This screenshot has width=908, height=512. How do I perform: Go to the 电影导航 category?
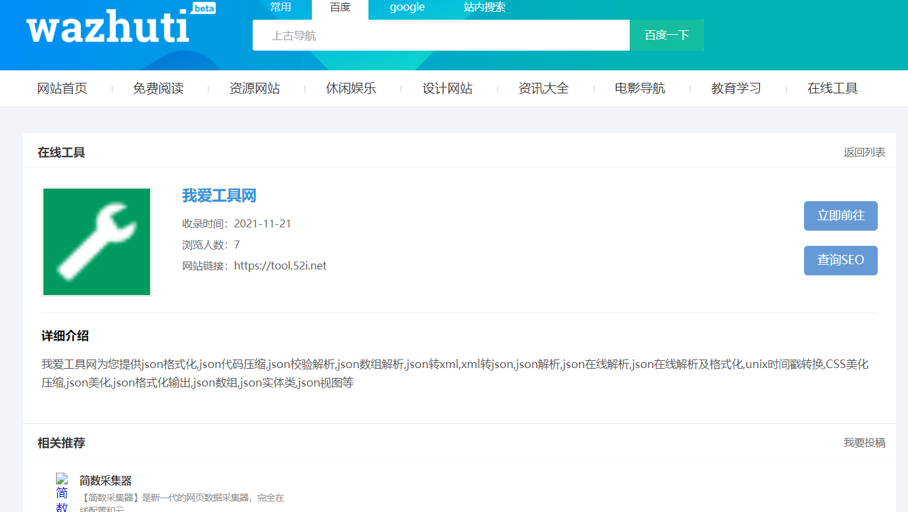tap(640, 88)
